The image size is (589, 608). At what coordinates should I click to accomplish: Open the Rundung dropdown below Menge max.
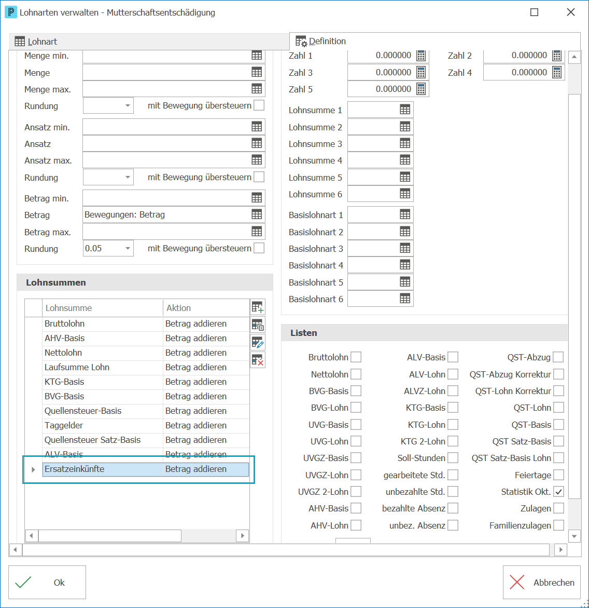(x=108, y=106)
